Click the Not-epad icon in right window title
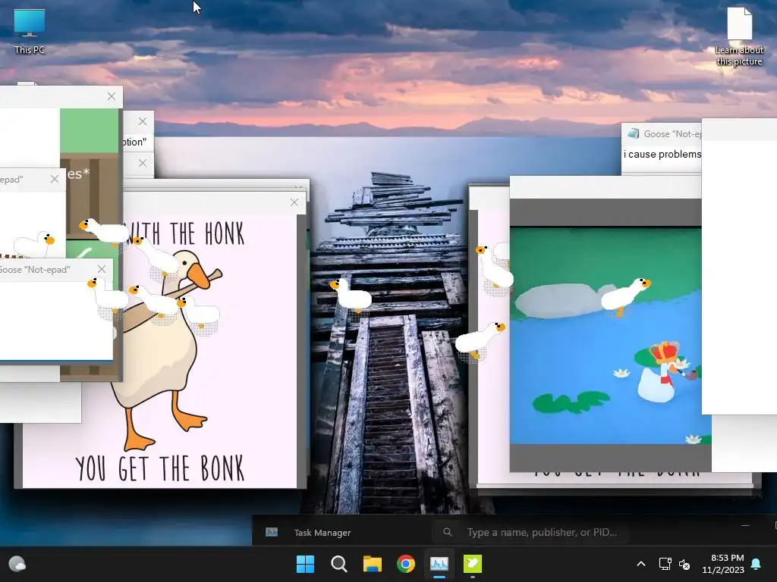This screenshot has width=777, height=582. [633, 133]
